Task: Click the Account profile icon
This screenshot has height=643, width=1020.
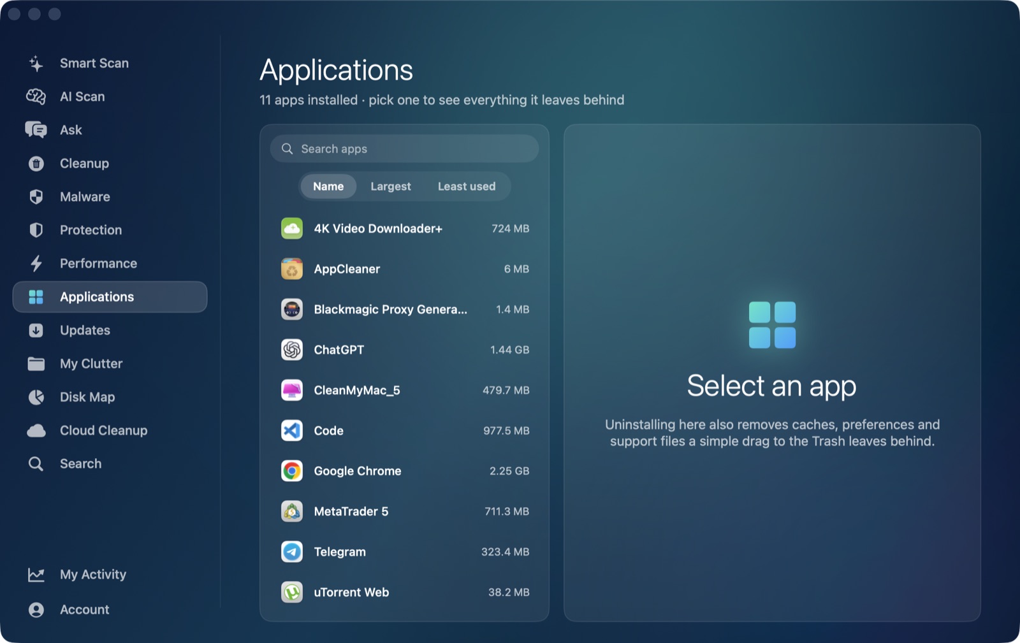Action: [36, 610]
